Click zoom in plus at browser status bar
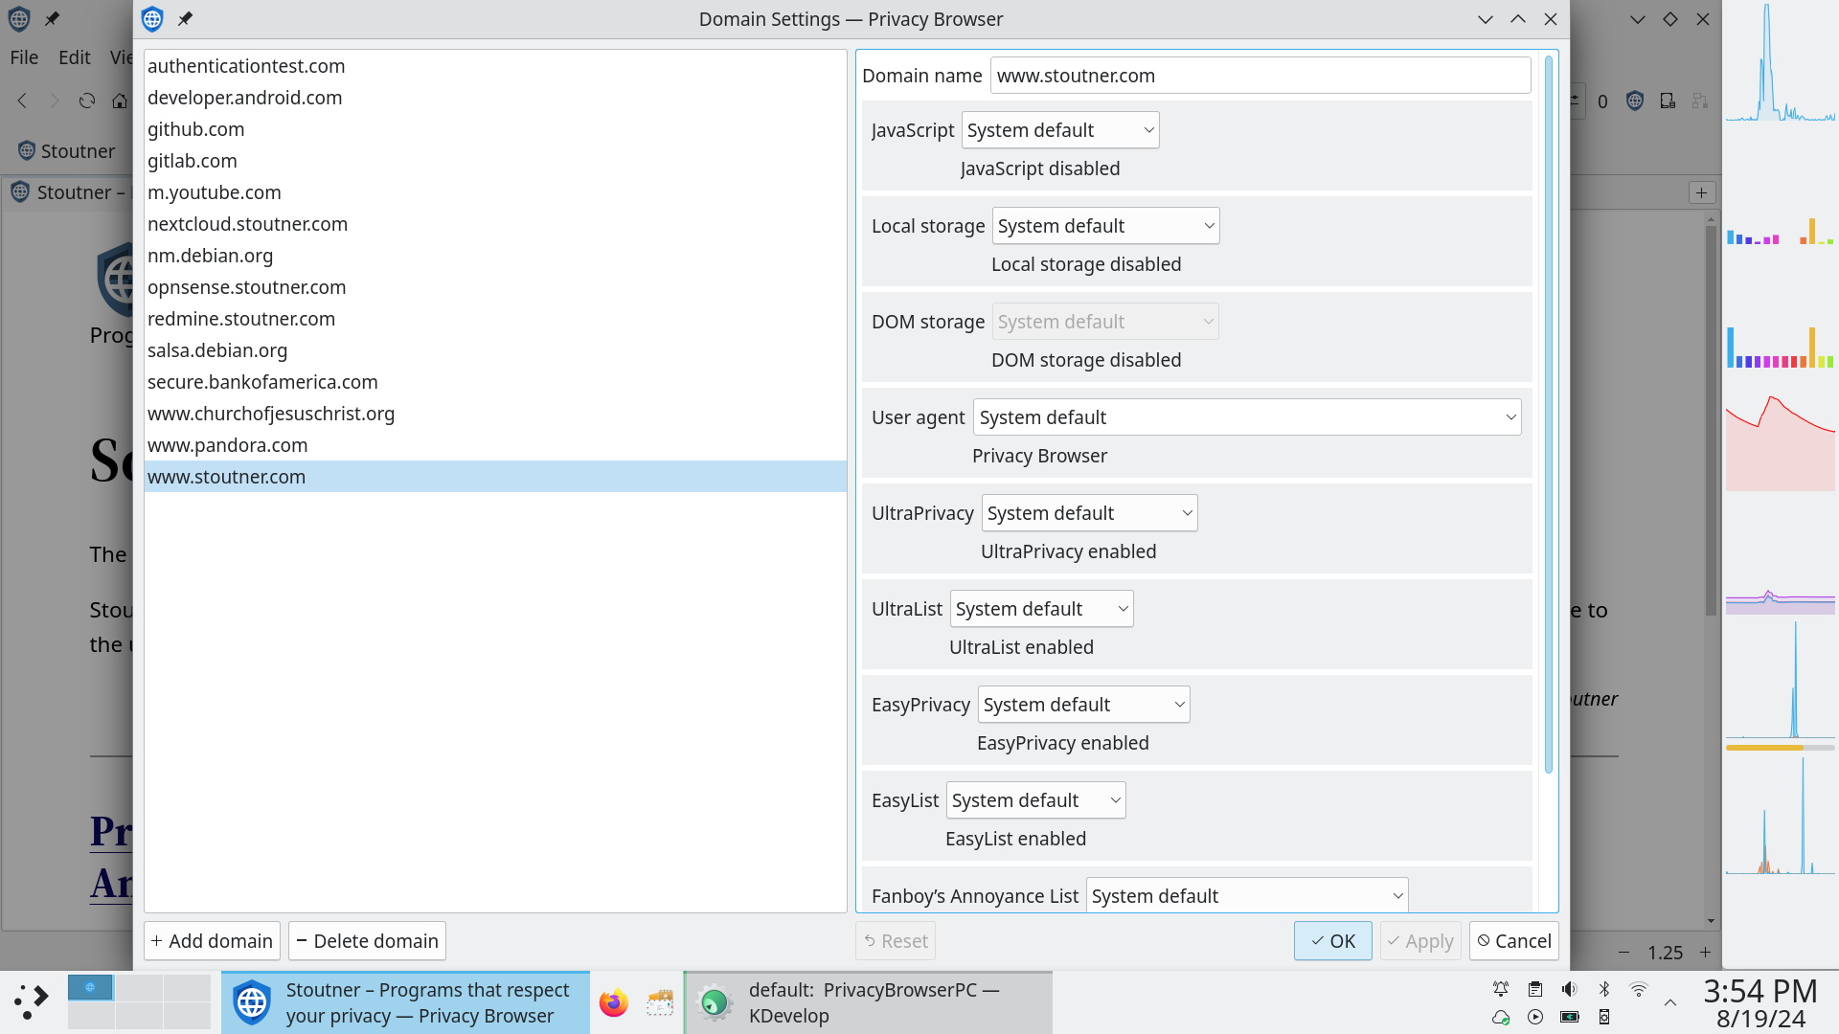This screenshot has height=1034, width=1839. [1705, 953]
